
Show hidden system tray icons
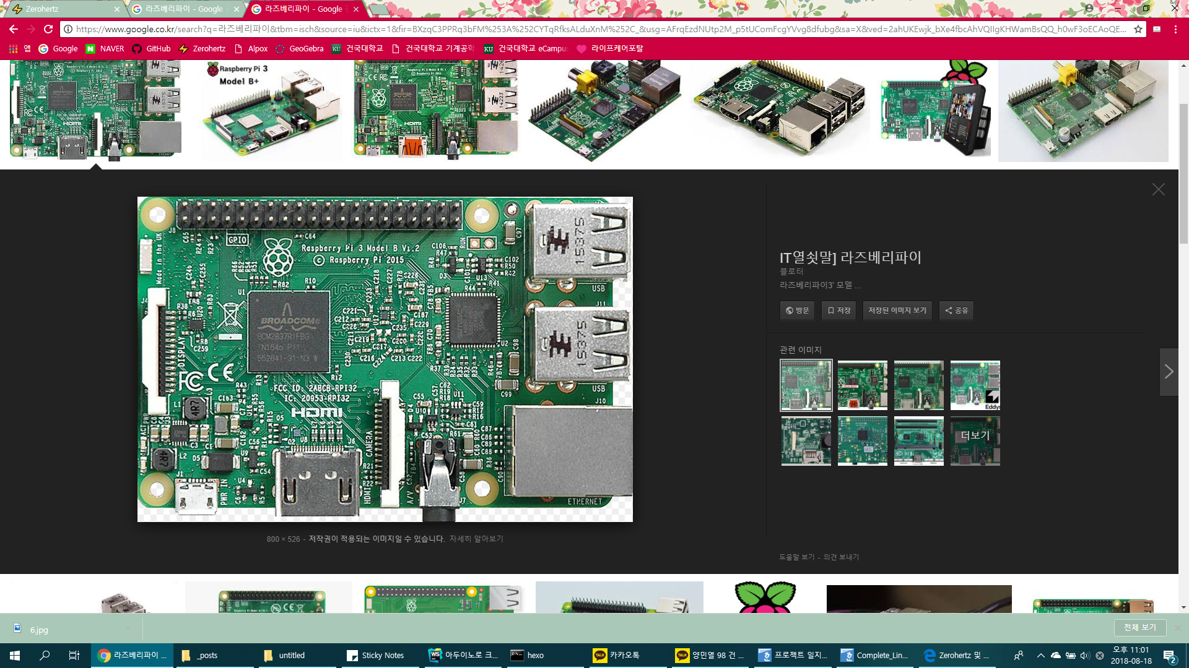(x=1040, y=655)
